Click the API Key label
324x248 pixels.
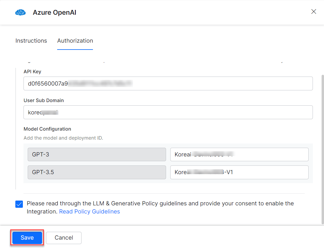pos(32,71)
